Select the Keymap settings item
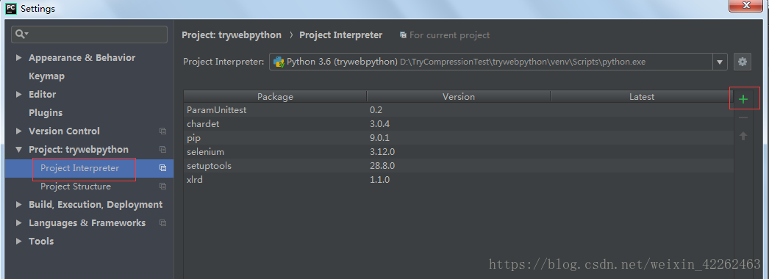This screenshot has height=279, width=769. (x=46, y=76)
